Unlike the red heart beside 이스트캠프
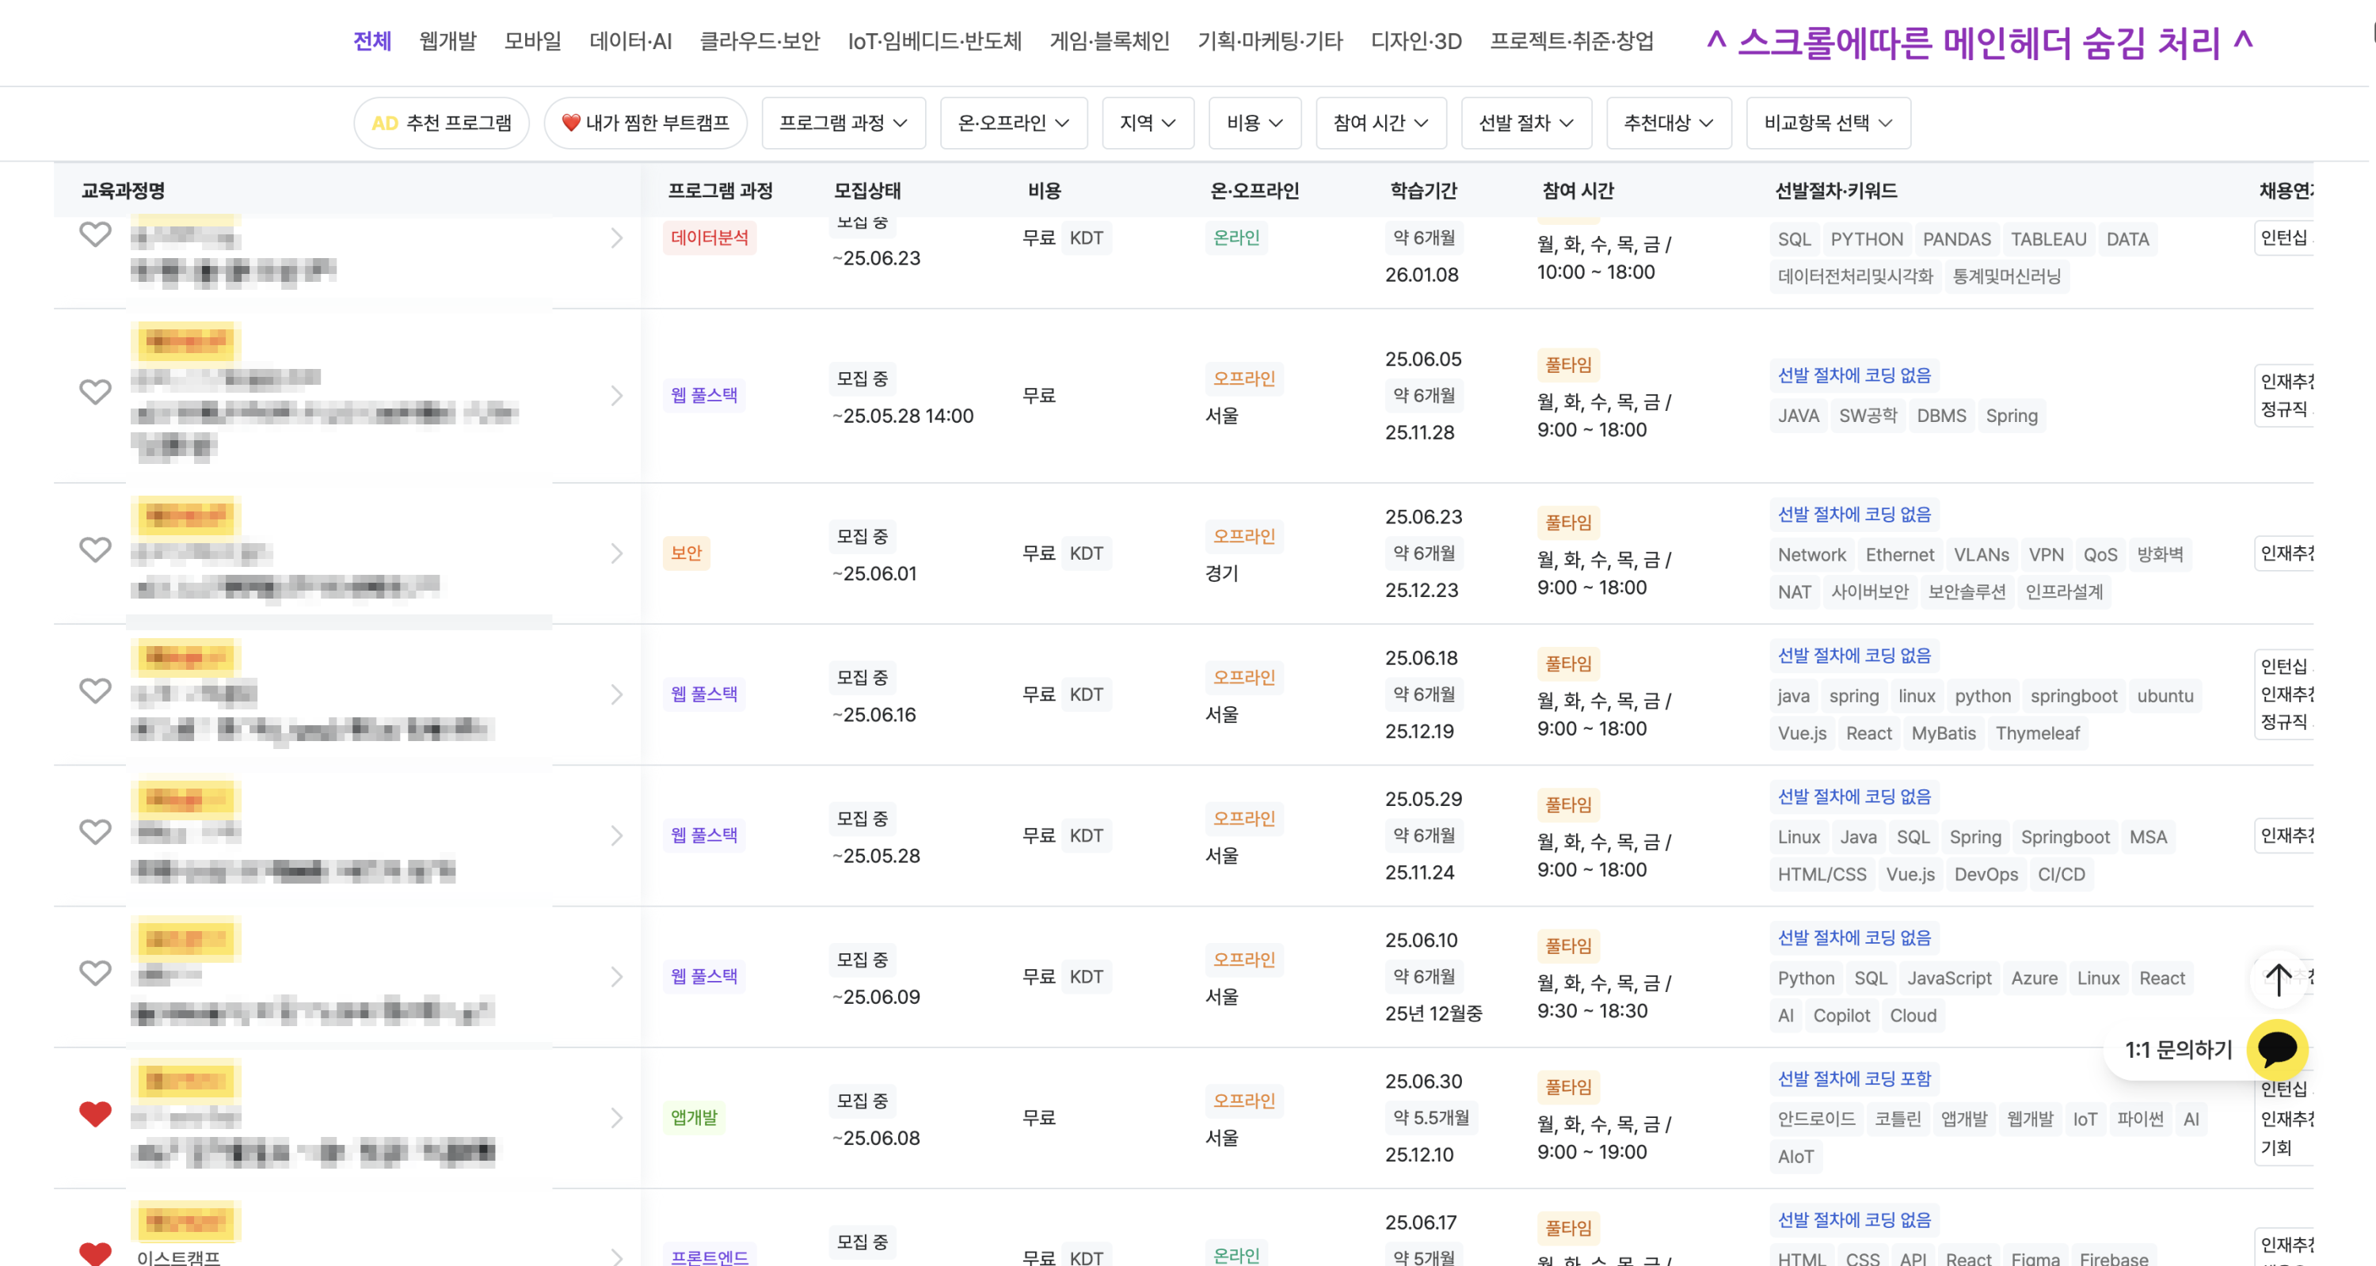 (x=95, y=1253)
